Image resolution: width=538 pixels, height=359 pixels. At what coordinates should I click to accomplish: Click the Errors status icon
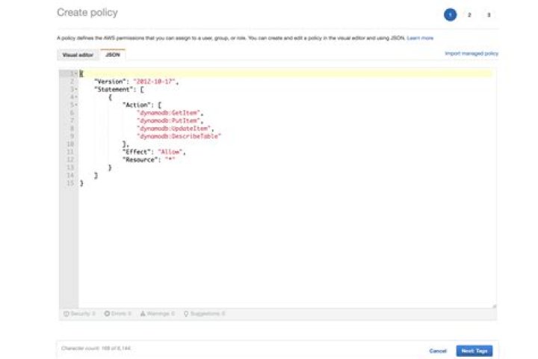coord(107,313)
